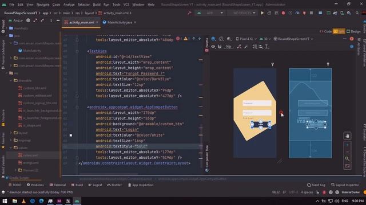Viewport: 366px width, 205px height.
Task: Open the Event Log panel
Action: pos(316,185)
